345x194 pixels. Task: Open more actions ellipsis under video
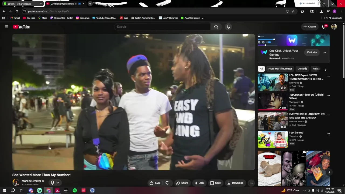pyautogui.click(x=251, y=183)
